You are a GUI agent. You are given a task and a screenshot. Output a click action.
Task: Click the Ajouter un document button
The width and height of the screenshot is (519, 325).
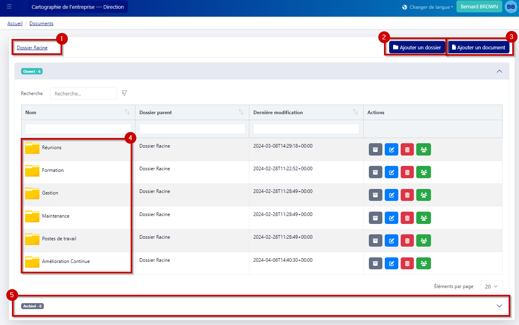(478, 47)
